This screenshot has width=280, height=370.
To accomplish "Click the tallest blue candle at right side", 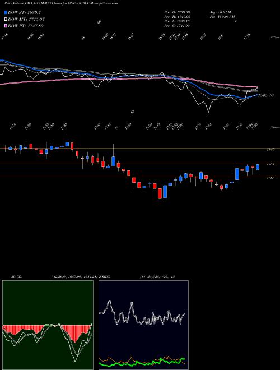I will click(x=237, y=174).
